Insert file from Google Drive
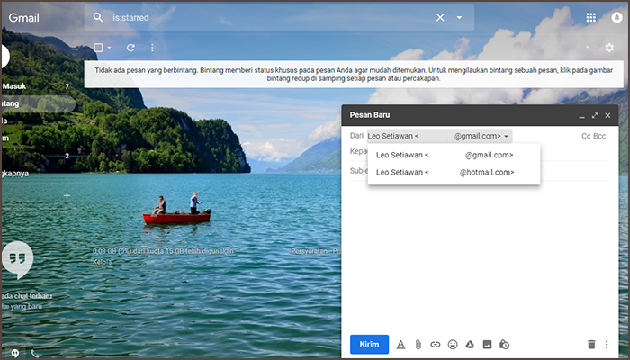Image resolution: width=630 pixels, height=360 pixels. [470, 344]
